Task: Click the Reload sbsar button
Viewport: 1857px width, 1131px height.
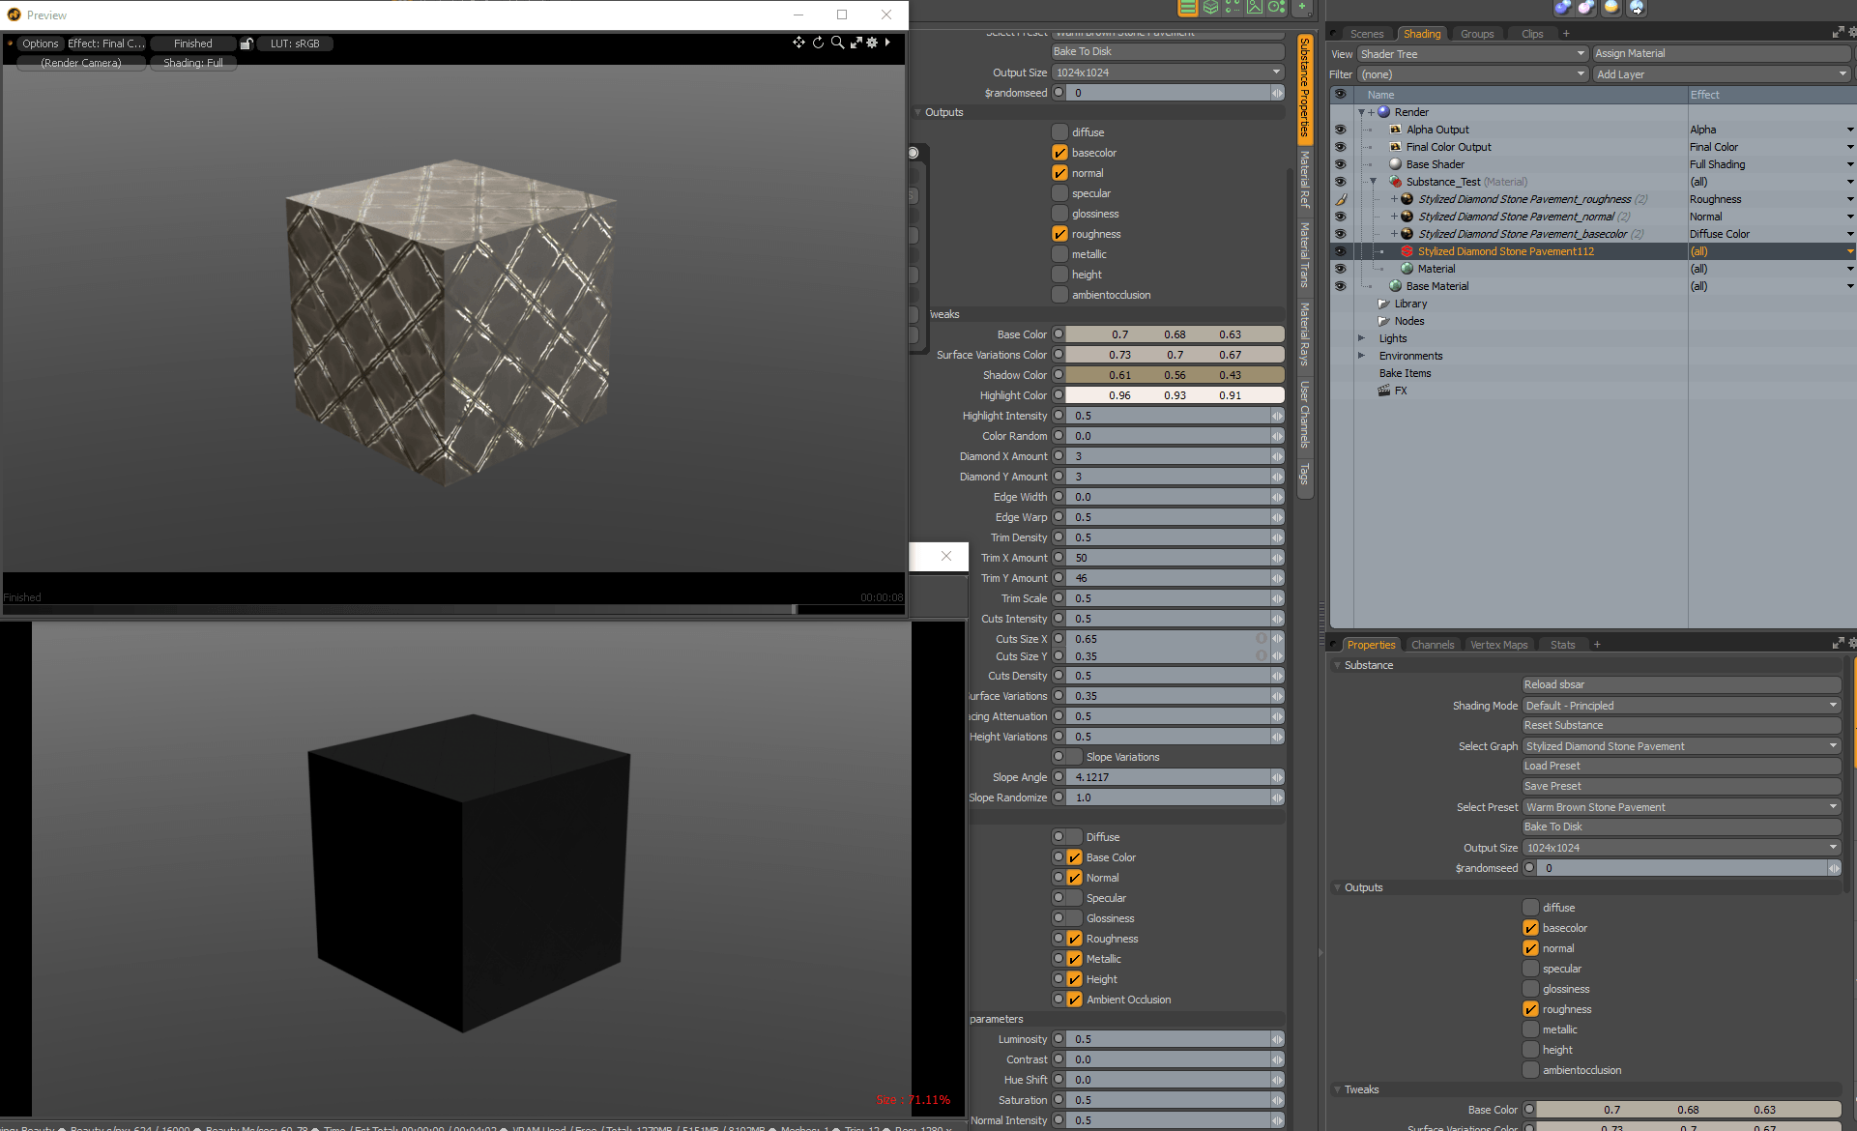Action: [1681, 684]
